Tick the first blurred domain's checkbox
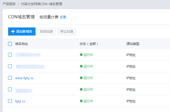 (10, 55)
